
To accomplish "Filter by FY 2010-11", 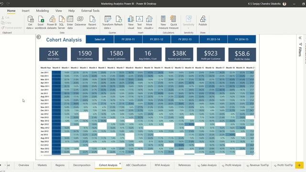I will coord(128,39).
